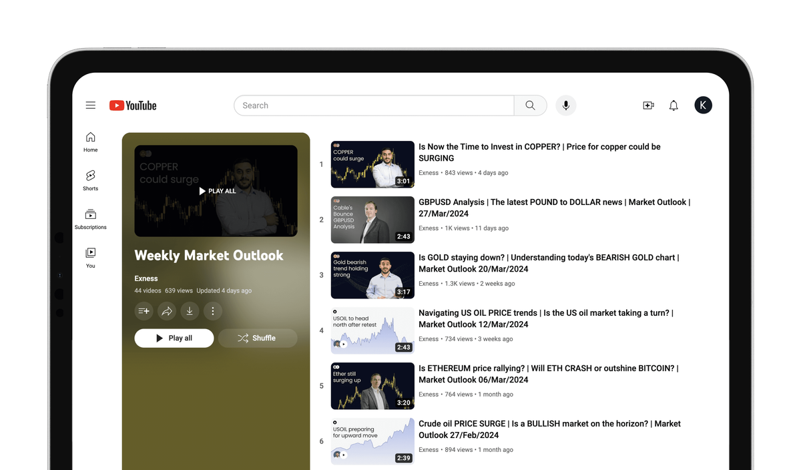Image resolution: width=801 pixels, height=470 pixels.
Task: Open the K account avatar
Action: 703,105
